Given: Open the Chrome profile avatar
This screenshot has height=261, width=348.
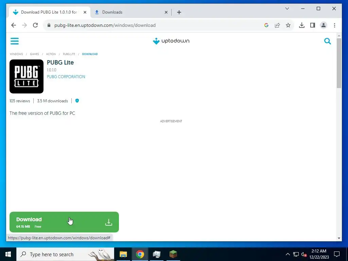Looking at the screenshot, I should [x=324, y=25].
